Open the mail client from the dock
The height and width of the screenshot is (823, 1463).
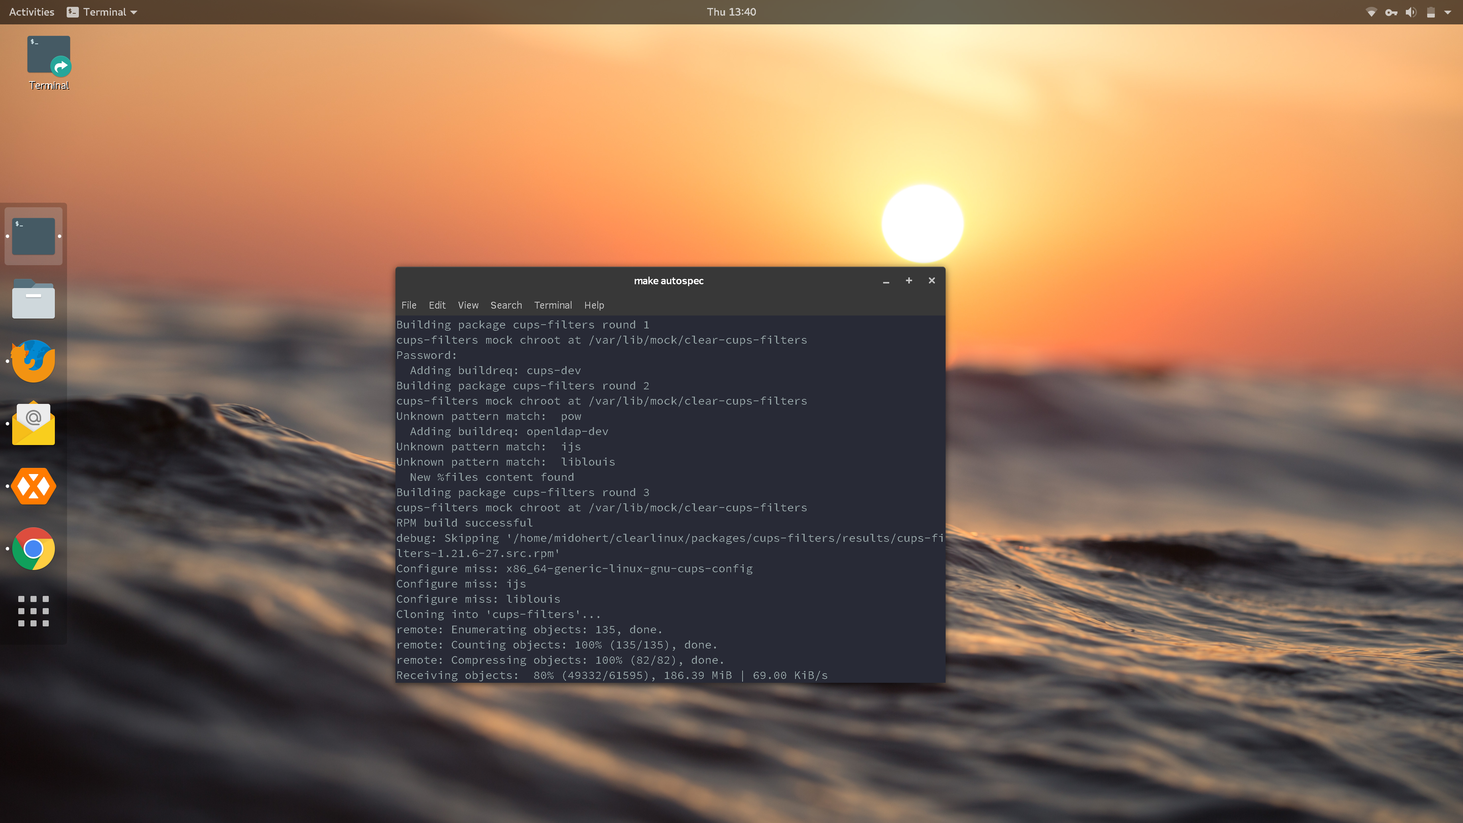pyautogui.click(x=34, y=424)
